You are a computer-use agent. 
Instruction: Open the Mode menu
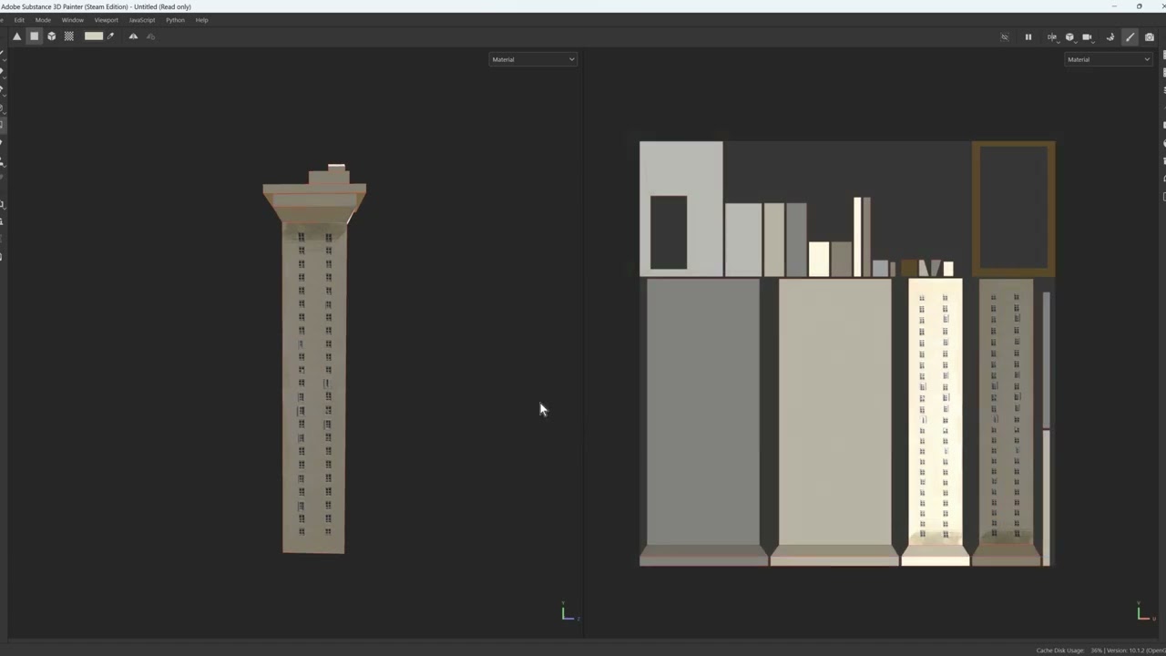[x=43, y=20]
